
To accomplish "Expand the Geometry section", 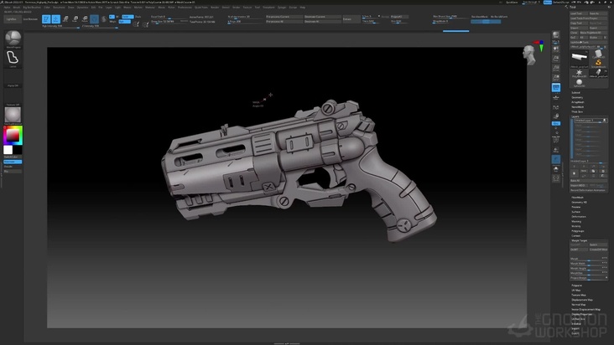I will point(577,97).
